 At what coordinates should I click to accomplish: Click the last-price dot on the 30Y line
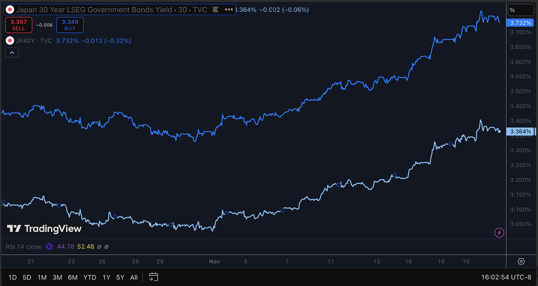tap(500, 131)
